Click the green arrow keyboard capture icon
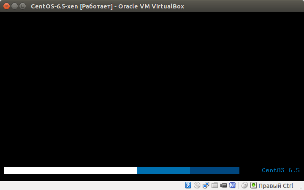The image size is (304, 190). click(253, 185)
